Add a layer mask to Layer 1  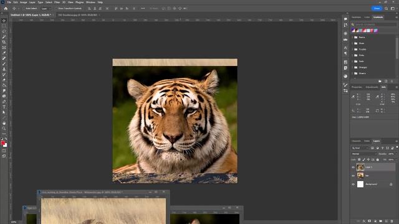[x=369, y=221]
